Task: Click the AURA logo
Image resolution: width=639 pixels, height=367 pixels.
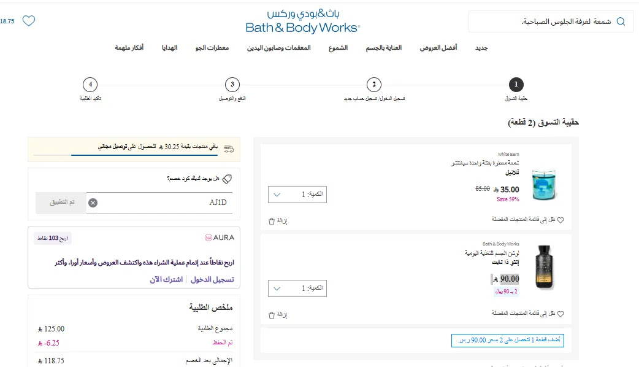Action: pos(220,238)
